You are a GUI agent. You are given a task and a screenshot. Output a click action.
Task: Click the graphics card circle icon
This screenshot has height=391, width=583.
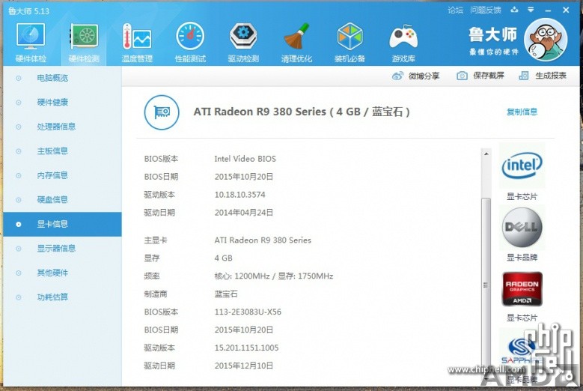[x=162, y=112]
